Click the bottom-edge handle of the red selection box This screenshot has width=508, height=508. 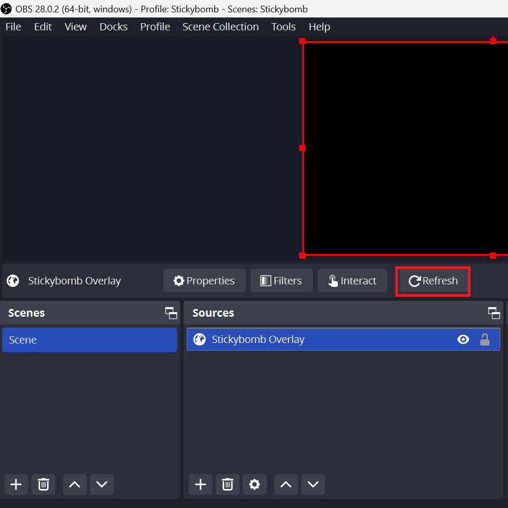click(493, 256)
